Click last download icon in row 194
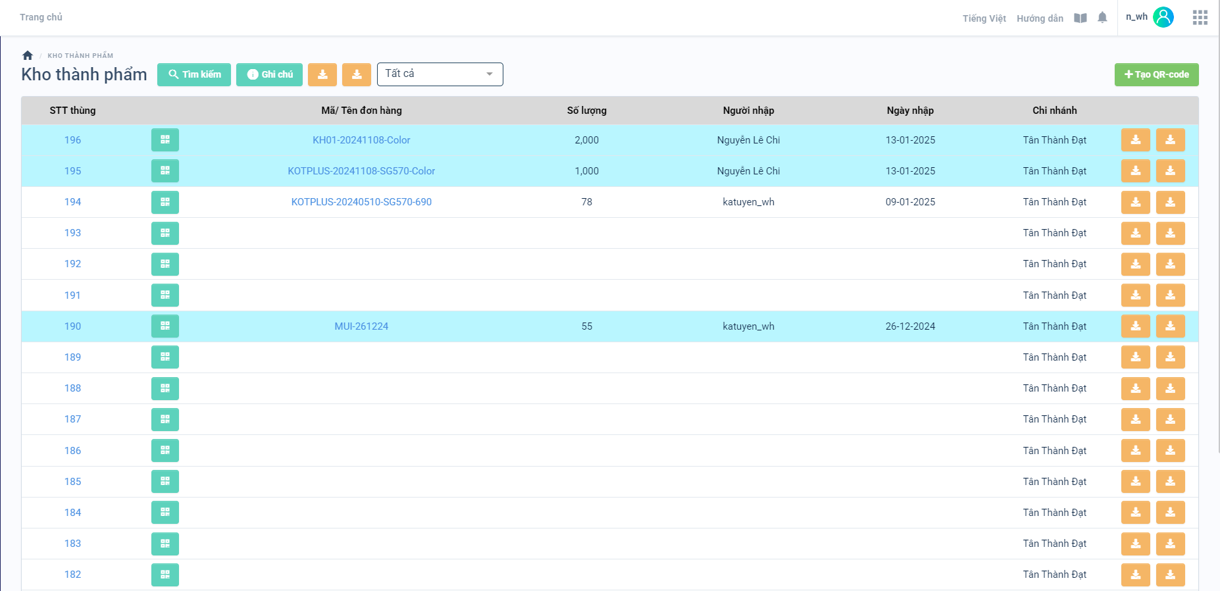This screenshot has width=1220, height=591. pyautogui.click(x=1171, y=202)
